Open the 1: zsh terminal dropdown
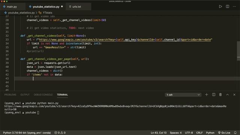The height and width of the screenshot is (135, 240). pos(183,95)
